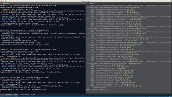Click Processing by Api::V1::ChannelsController#index line
Viewport: 172px width, 97px height.
(20, 79)
